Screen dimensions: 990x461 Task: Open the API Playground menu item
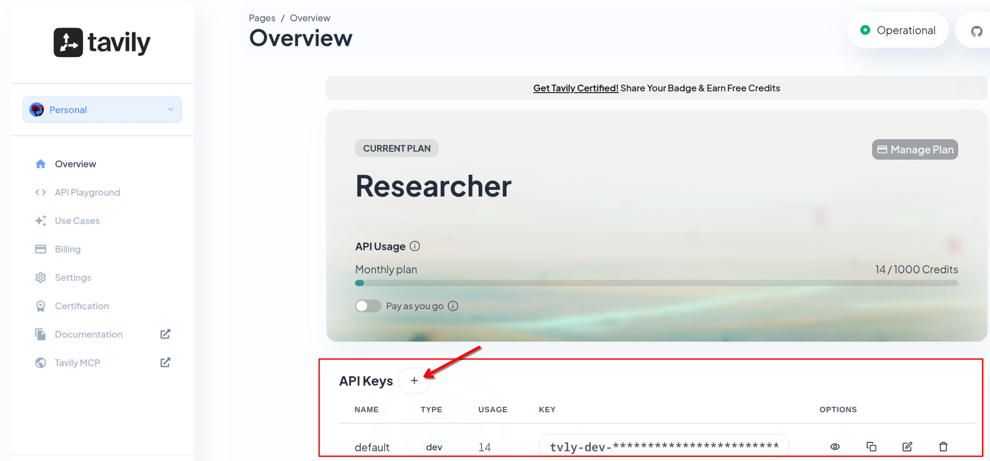tap(87, 192)
